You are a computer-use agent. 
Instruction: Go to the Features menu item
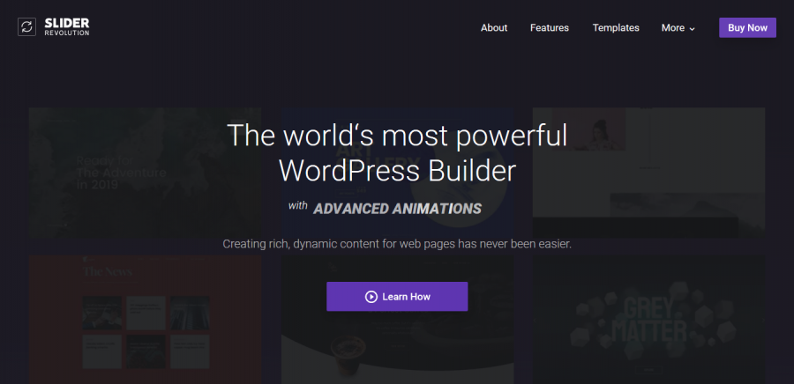[x=550, y=28]
